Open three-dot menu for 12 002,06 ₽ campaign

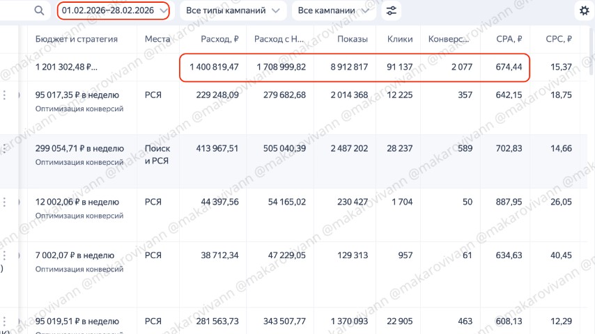coord(6,202)
